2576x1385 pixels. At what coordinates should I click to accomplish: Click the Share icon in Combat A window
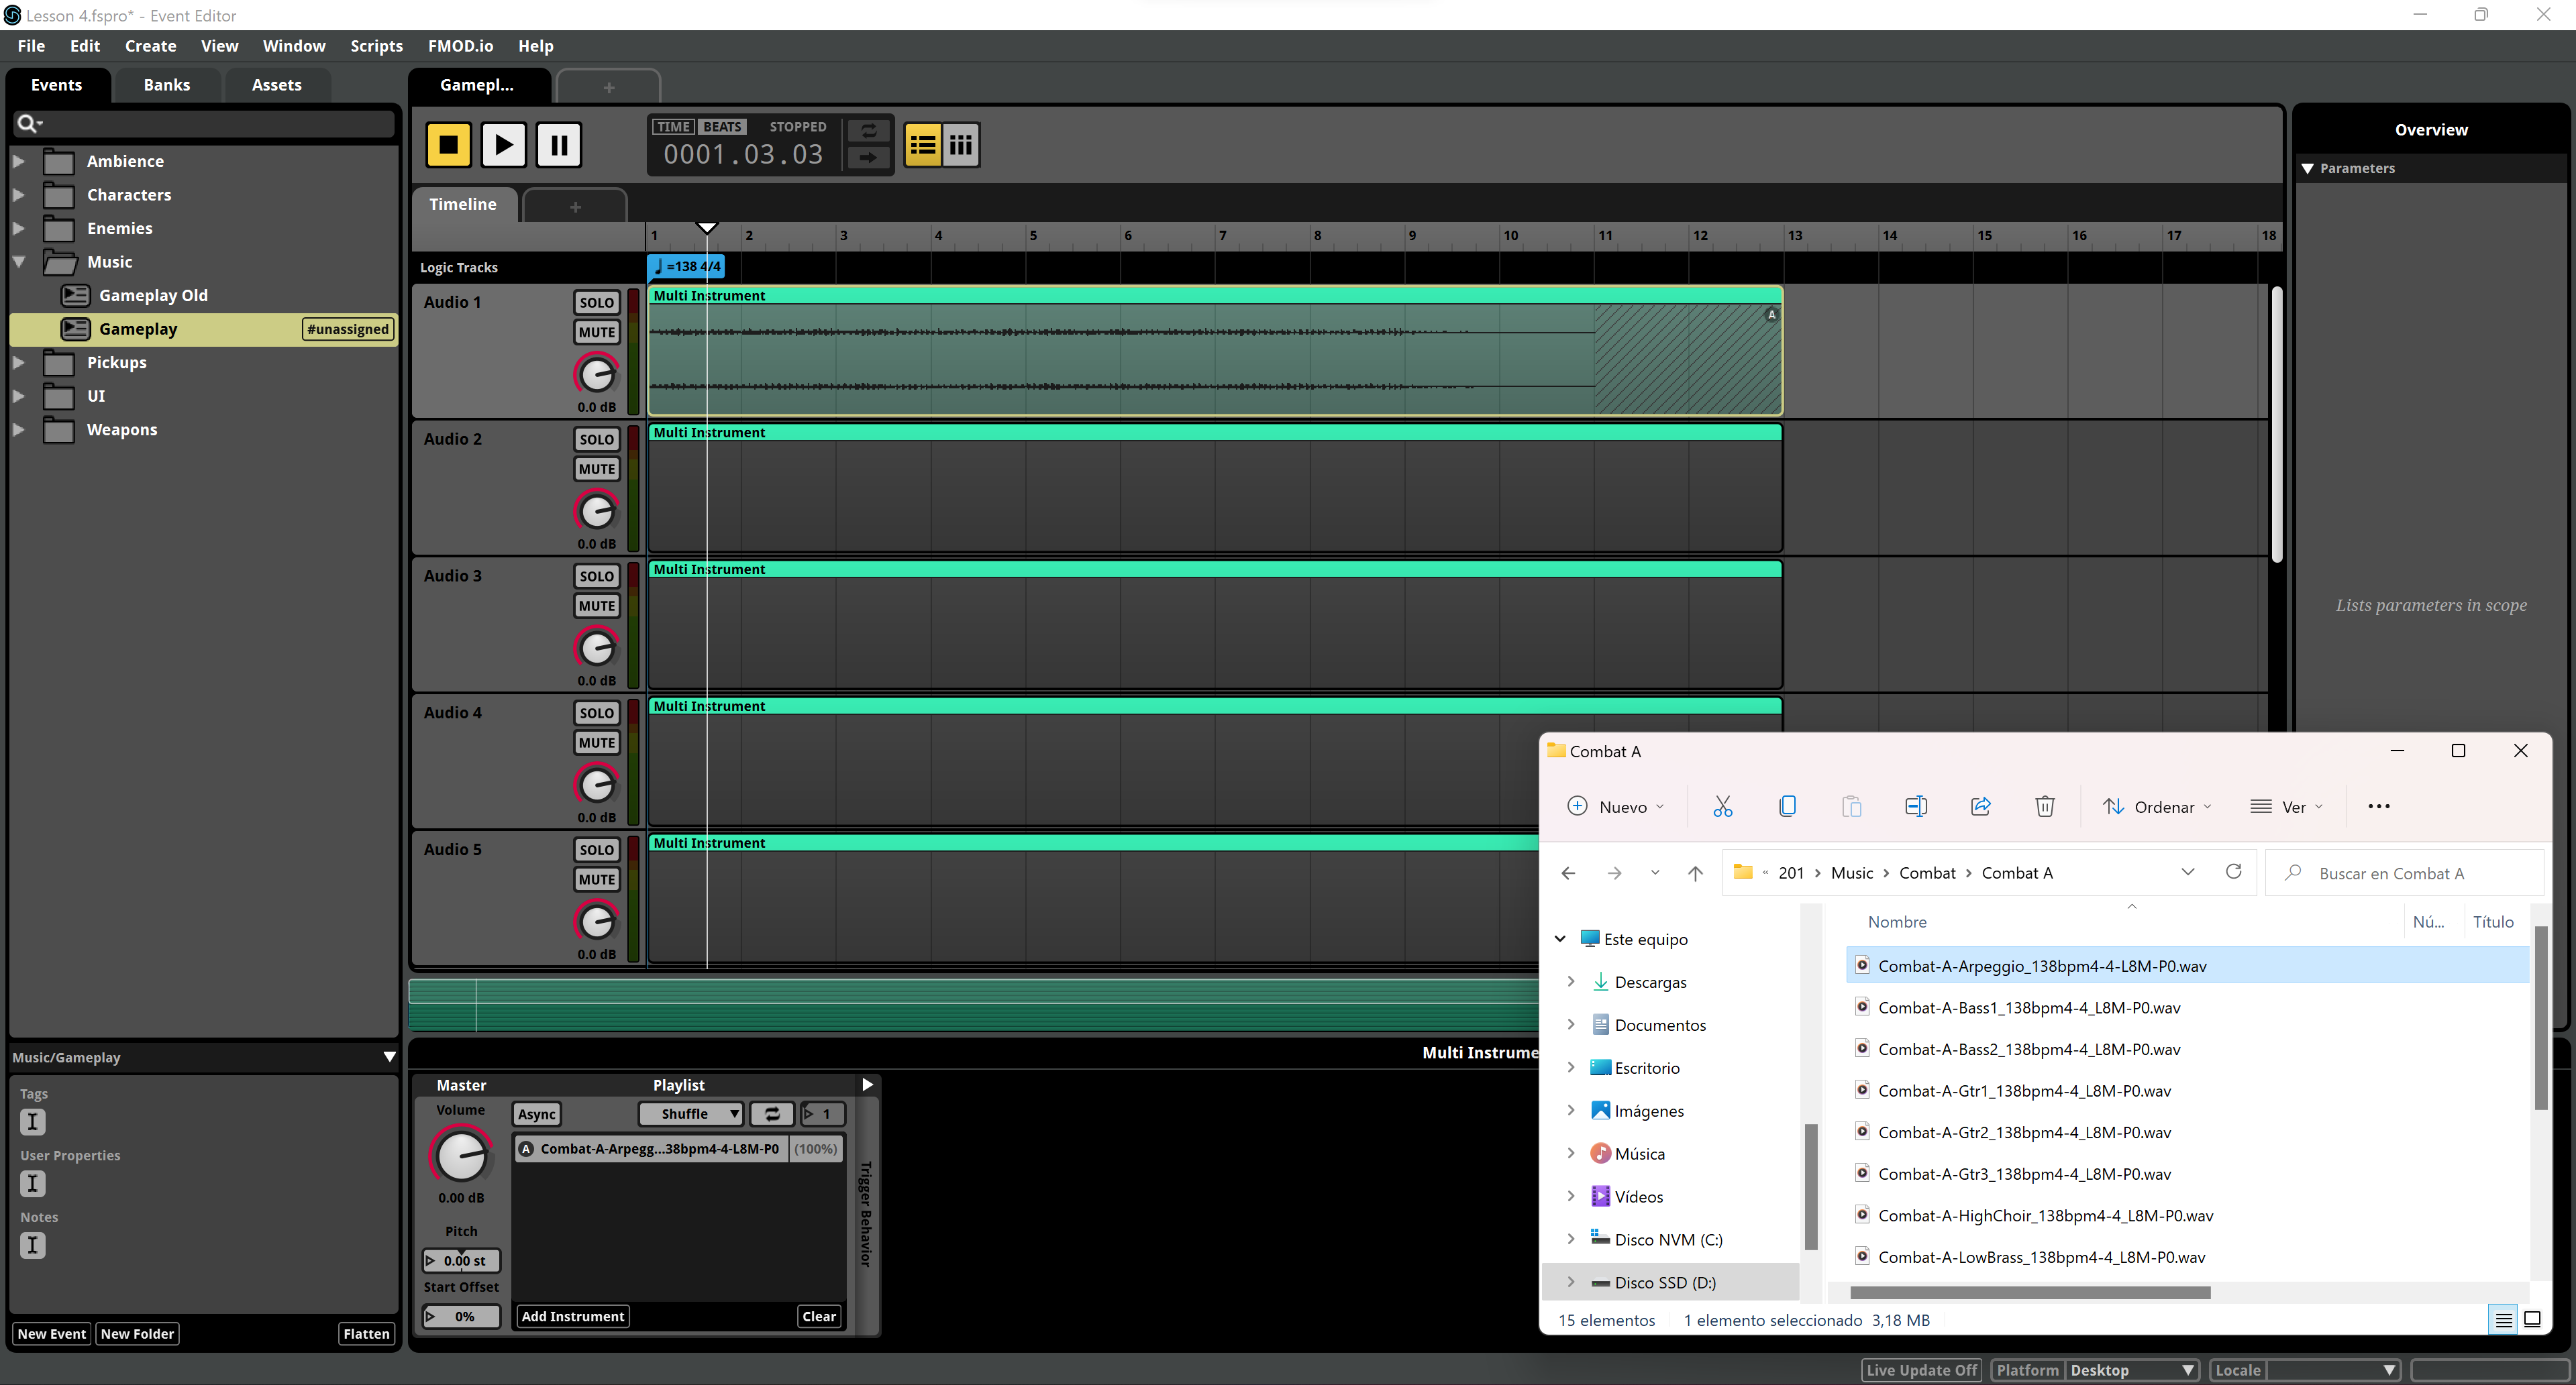click(1980, 806)
